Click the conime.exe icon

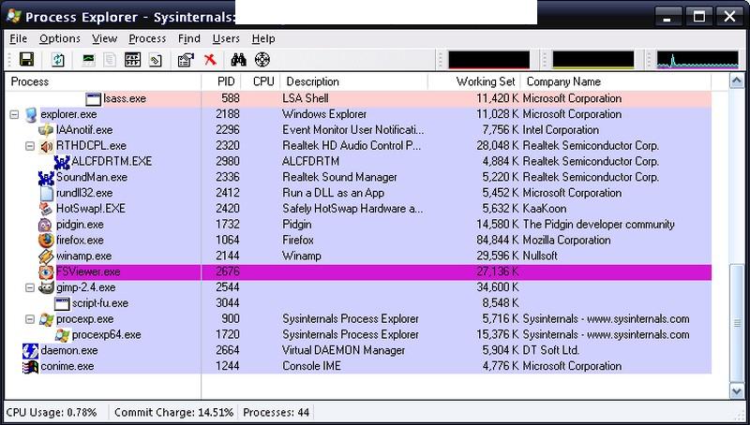pos(30,367)
